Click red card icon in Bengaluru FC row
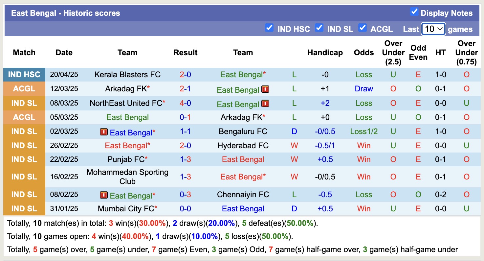Viewport: 484px width, 261px height. pyautogui.click(x=104, y=132)
